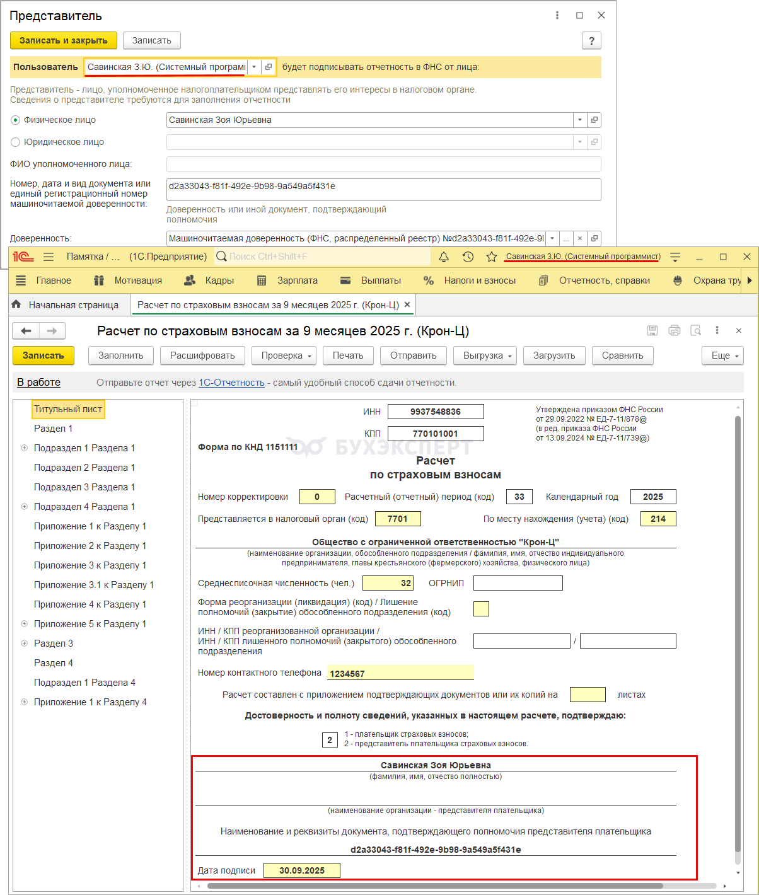
Task: Go to home page icon
Action: point(17,304)
